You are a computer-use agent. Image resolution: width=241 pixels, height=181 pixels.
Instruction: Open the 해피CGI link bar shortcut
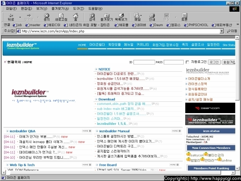tap(52, 25)
